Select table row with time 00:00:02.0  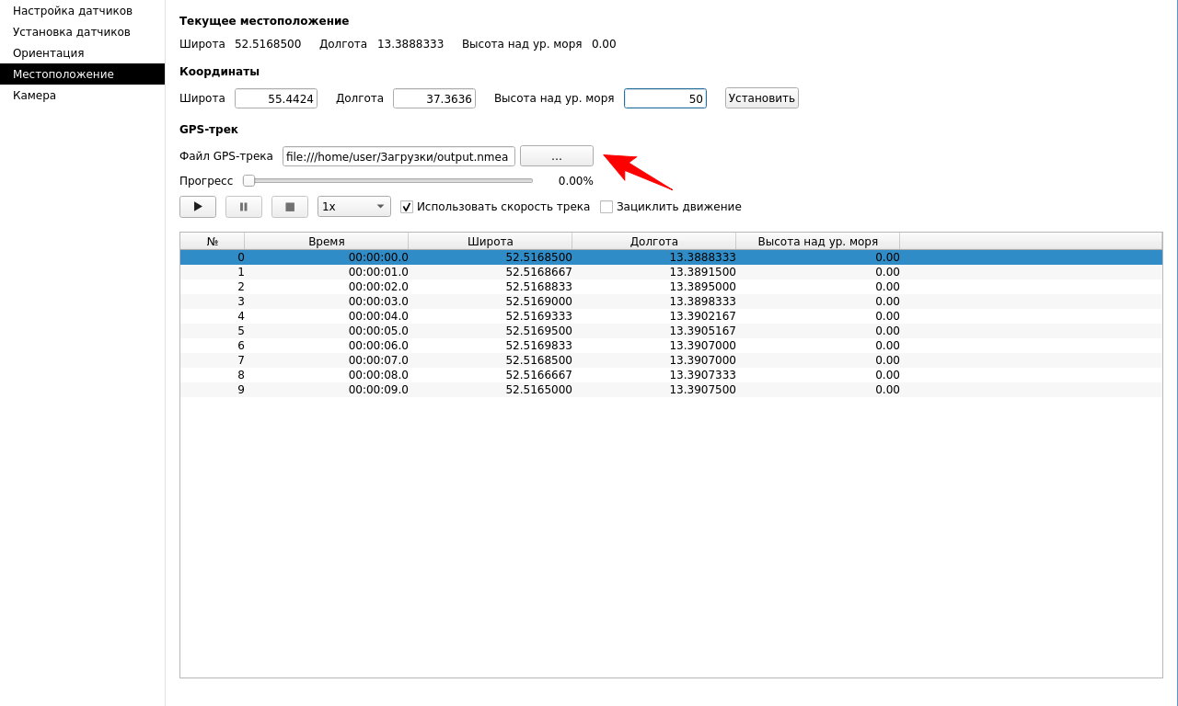click(x=671, y=287)
